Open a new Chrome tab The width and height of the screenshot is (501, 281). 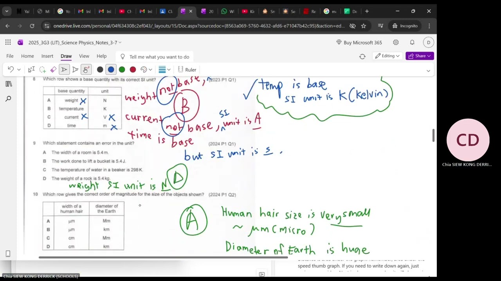[x=367, y=11]
